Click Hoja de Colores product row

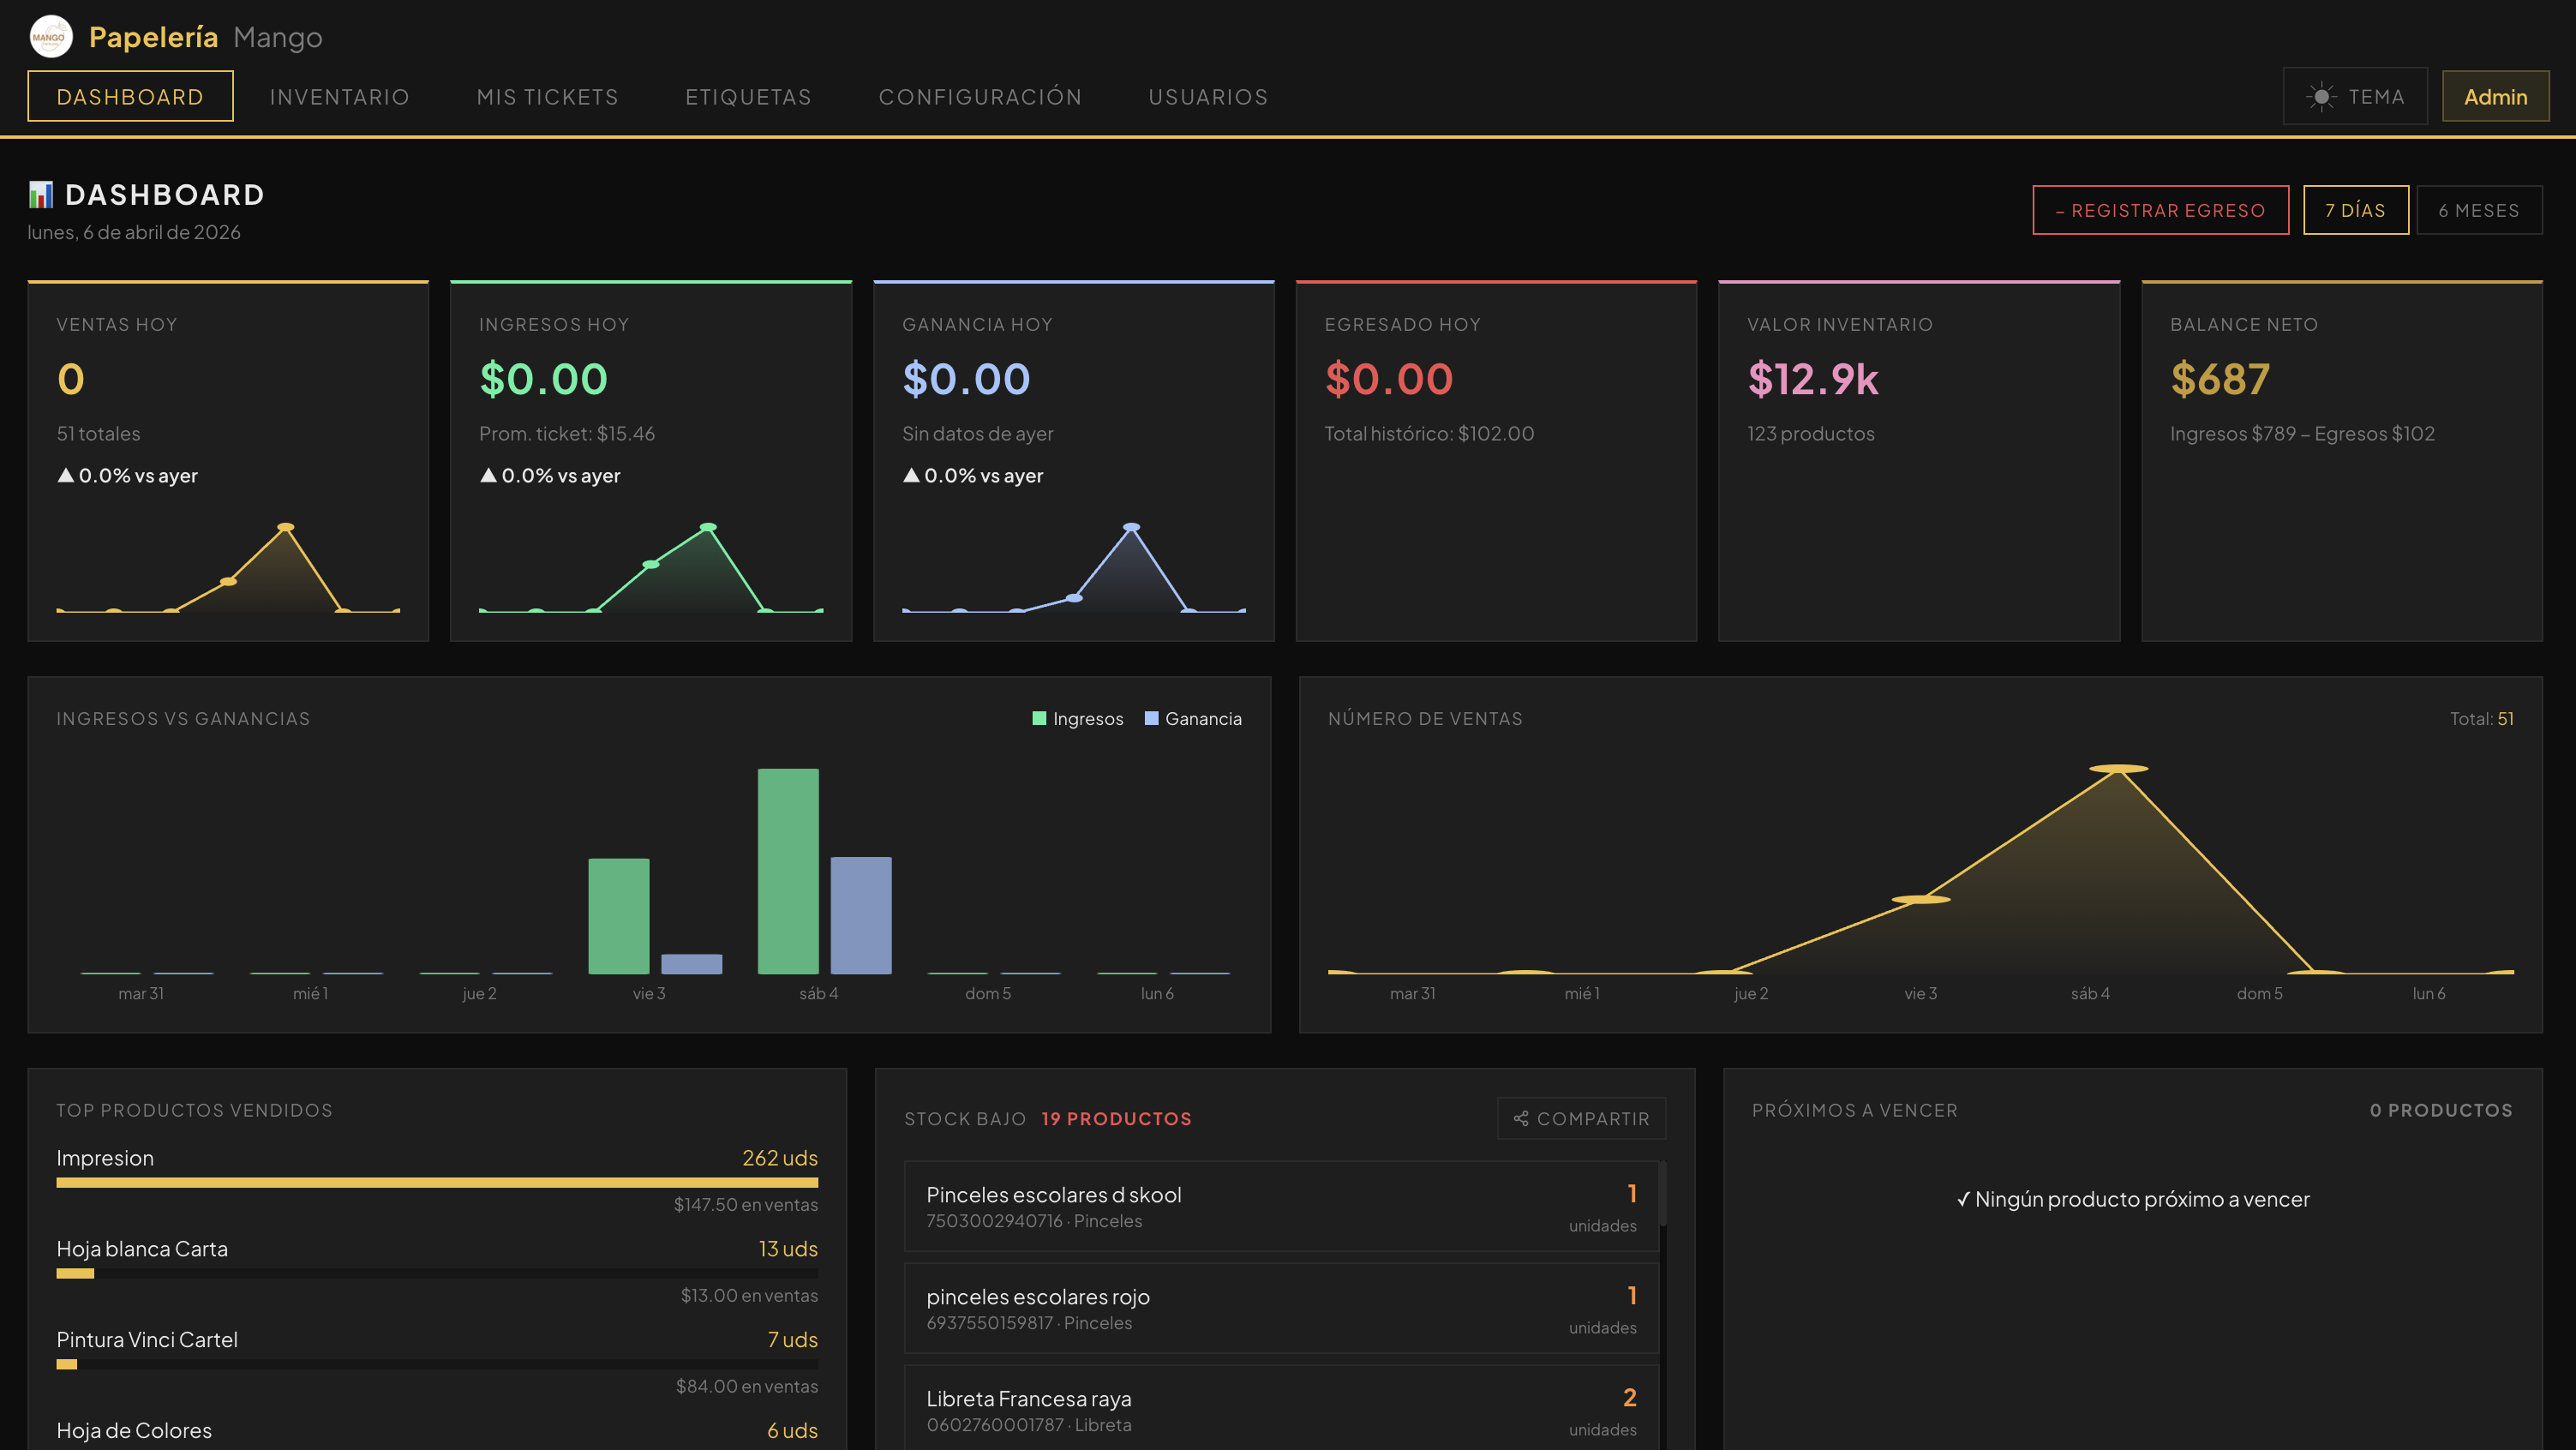(x=437, y=1431)
